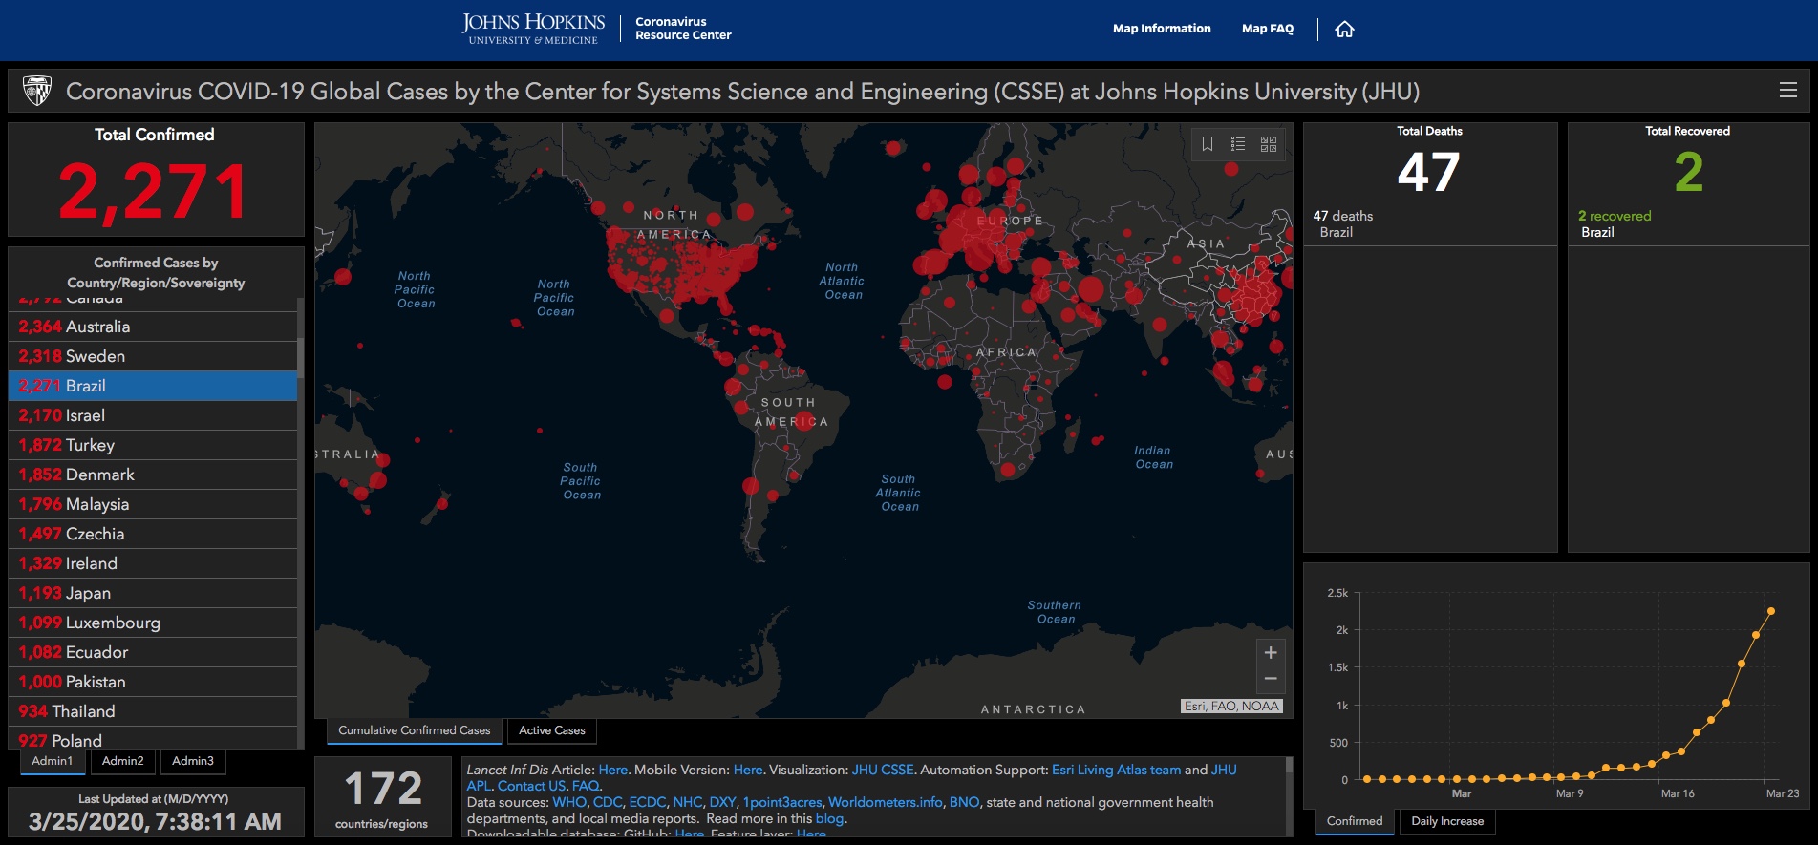
Task: Click the Johns Hopkins shield logo
Action: [37, 91]
